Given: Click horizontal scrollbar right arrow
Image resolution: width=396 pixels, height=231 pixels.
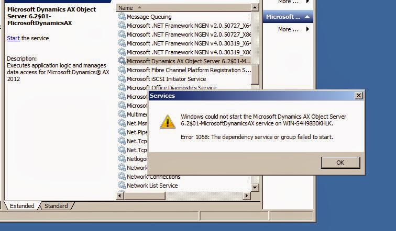Looking at the screenshot, I should click(247, 196).
